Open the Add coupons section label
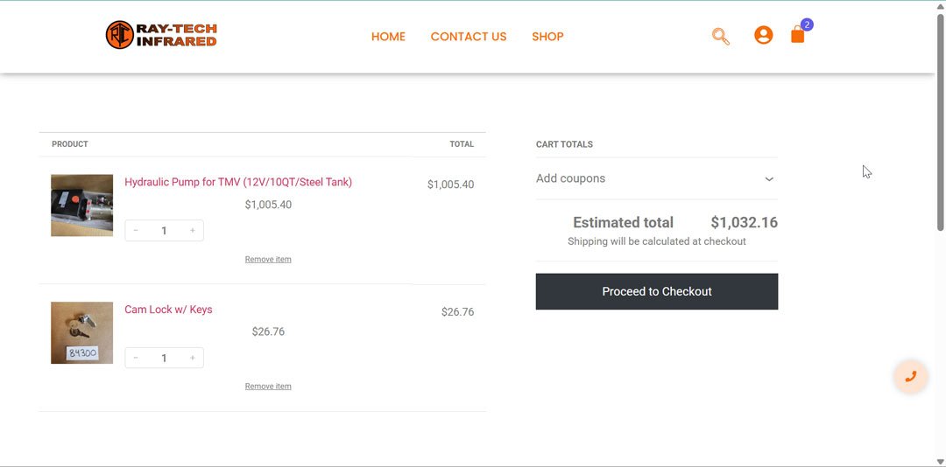Image resolution: width=946 pixels, height=467 pixels. (x=570, y=178)
